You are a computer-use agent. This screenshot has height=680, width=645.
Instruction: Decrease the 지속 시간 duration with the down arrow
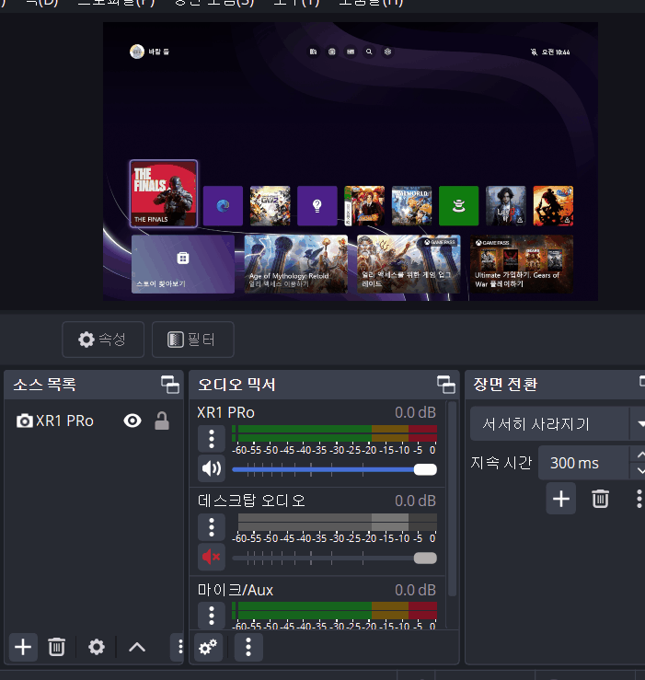click(x=640, y=471)
